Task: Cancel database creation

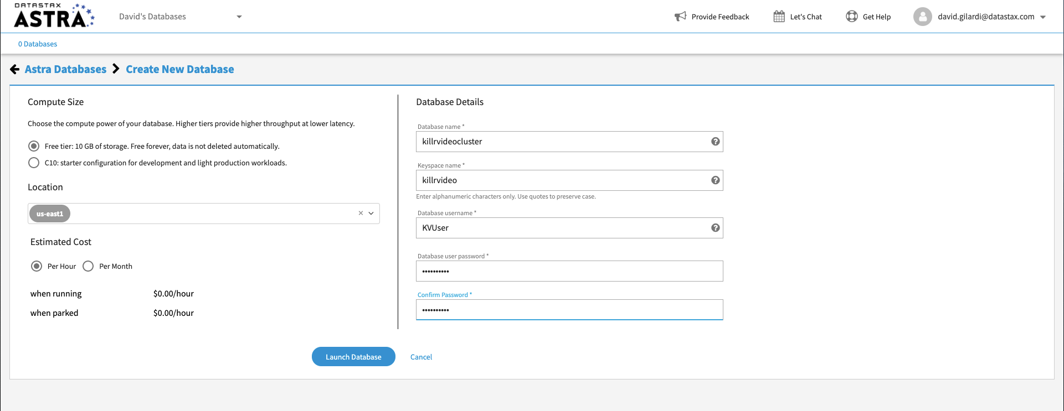Action: pyautogui.click(x=421, y=357)
